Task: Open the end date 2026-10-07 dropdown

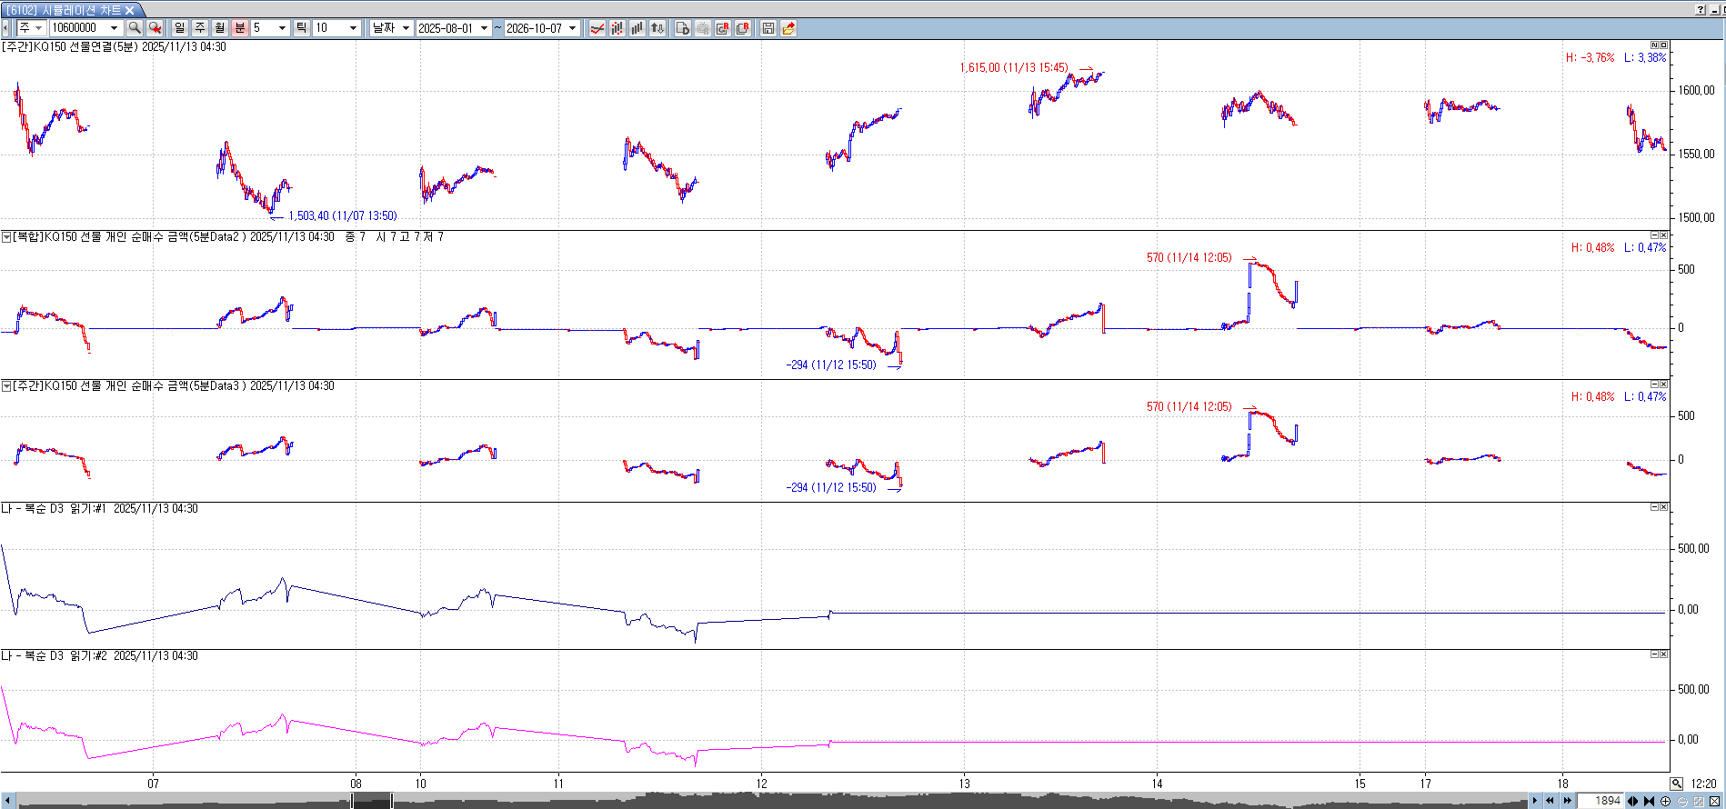Action: 573,28
